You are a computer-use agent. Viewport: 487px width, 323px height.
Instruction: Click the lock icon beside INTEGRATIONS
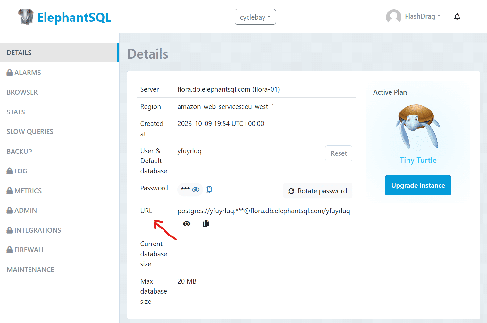pos(10,230)
